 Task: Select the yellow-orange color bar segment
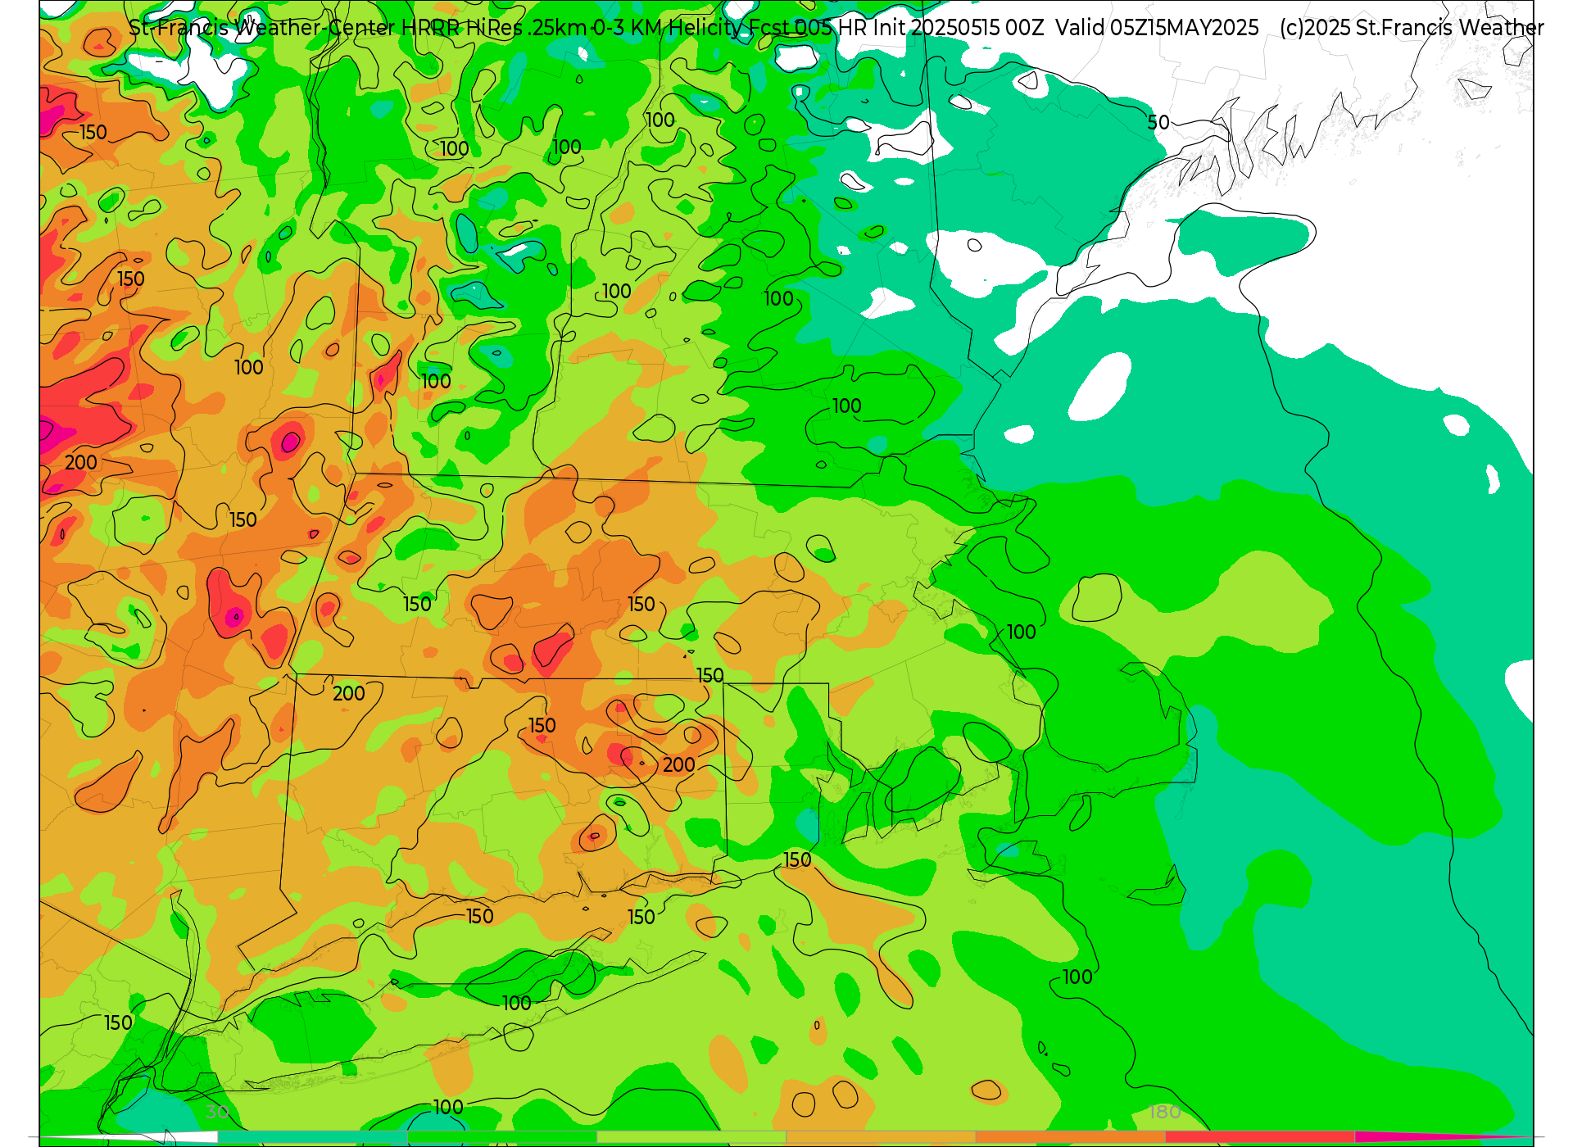(x=881, y=1137)
